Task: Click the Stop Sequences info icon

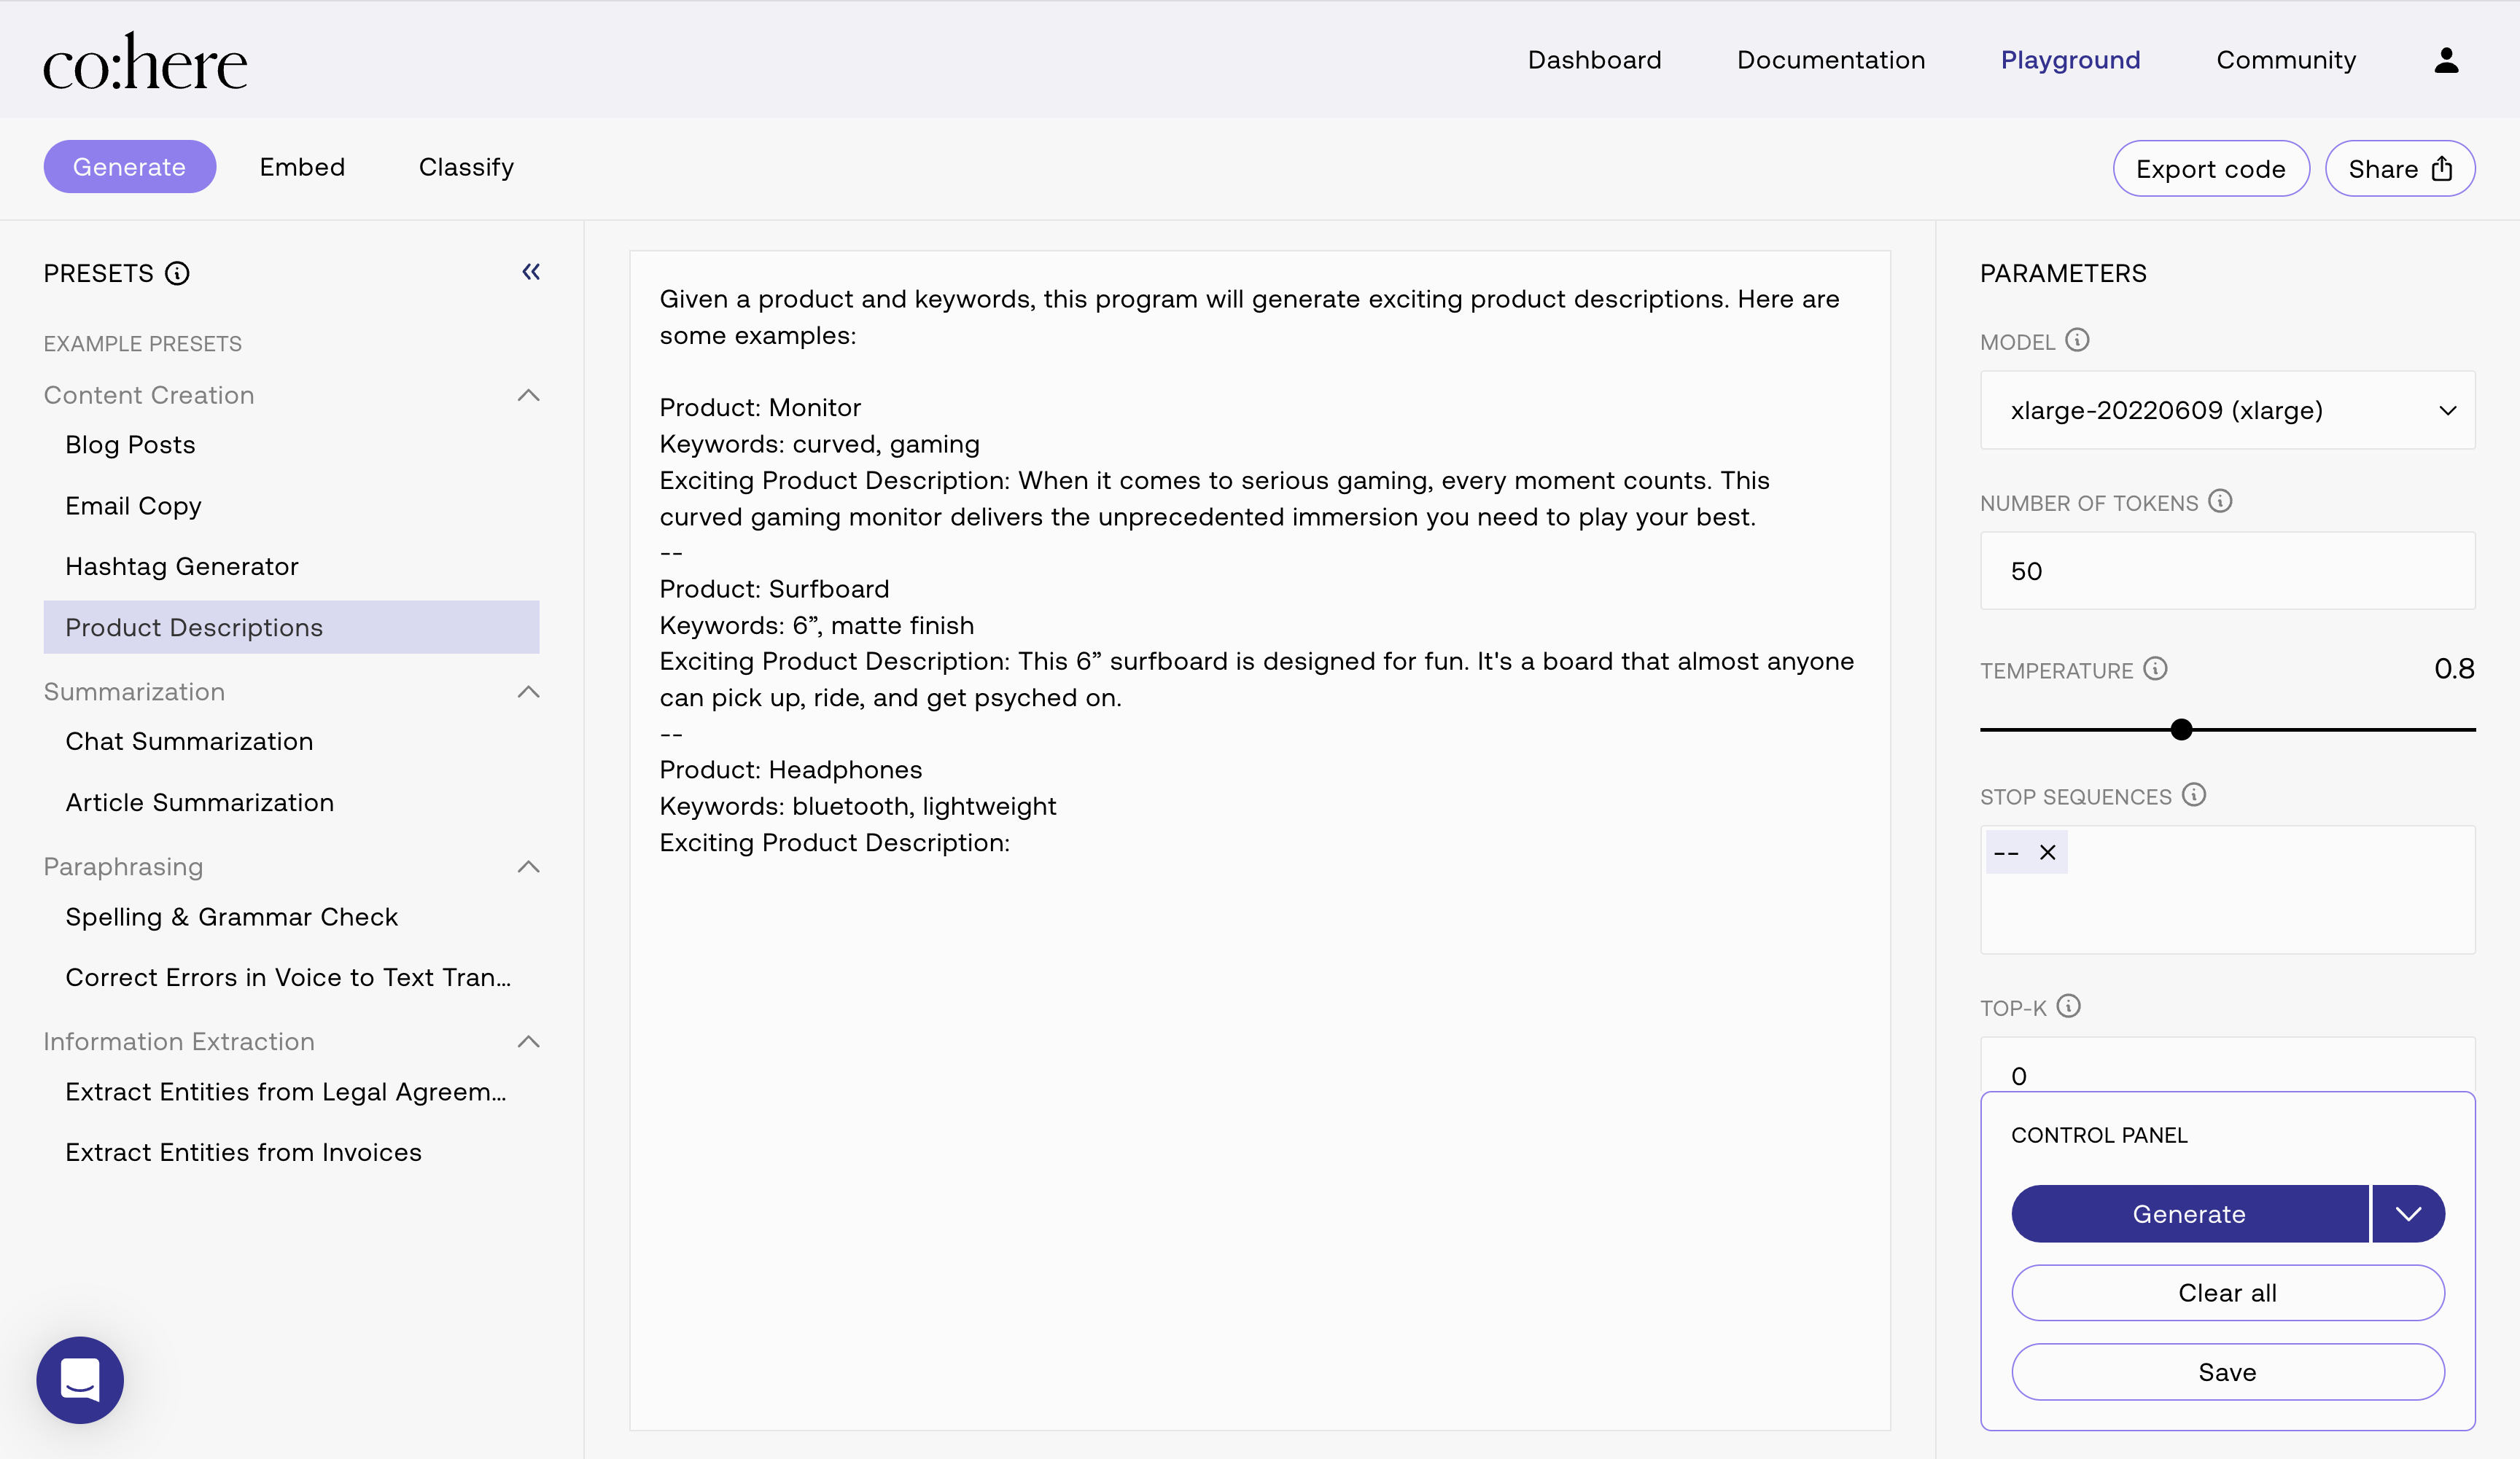Action: pos(2194,796)
